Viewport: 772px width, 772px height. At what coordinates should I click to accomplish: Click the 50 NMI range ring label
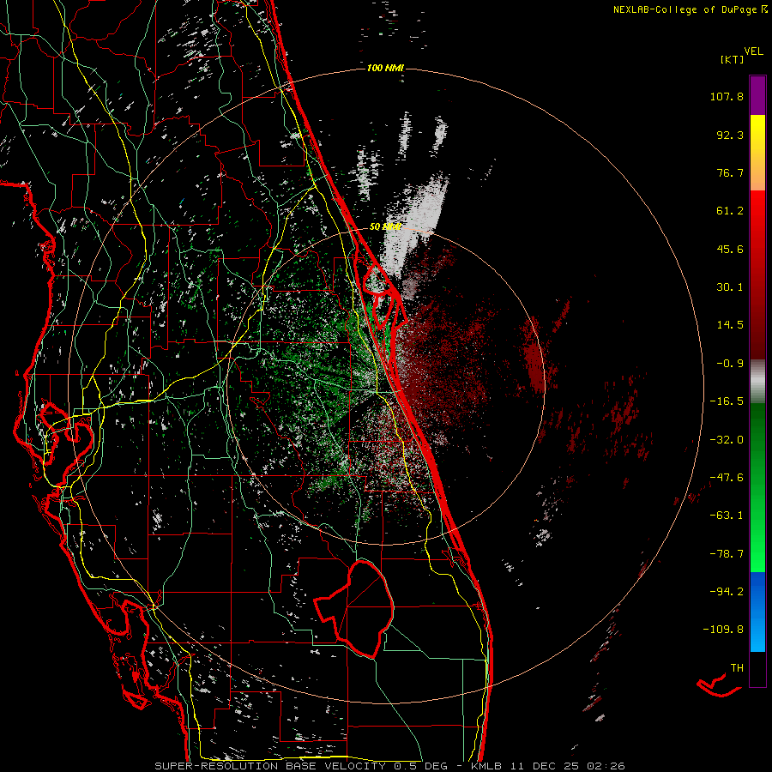385,227
